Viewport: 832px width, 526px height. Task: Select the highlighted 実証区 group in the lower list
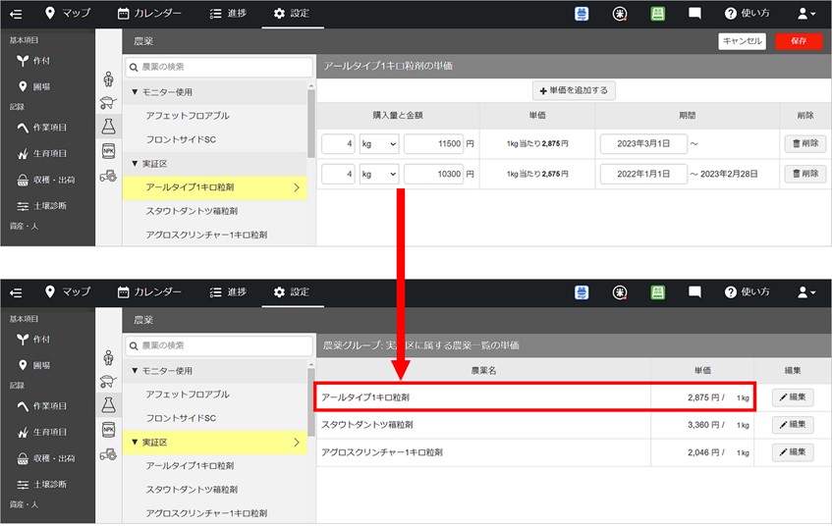(214, 443)
